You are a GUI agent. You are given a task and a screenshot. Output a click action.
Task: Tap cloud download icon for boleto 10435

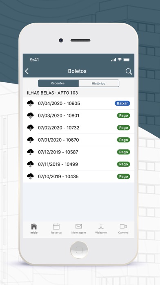(30, 176)
